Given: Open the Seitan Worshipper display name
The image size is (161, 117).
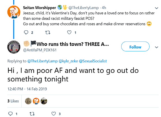Looking at the screenshot, I should coord(39,8).
